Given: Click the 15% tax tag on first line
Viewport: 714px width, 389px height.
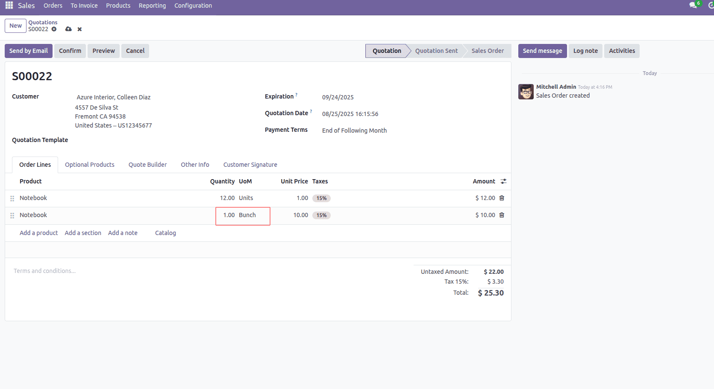Looking at the screenshot, I should 322,198.
